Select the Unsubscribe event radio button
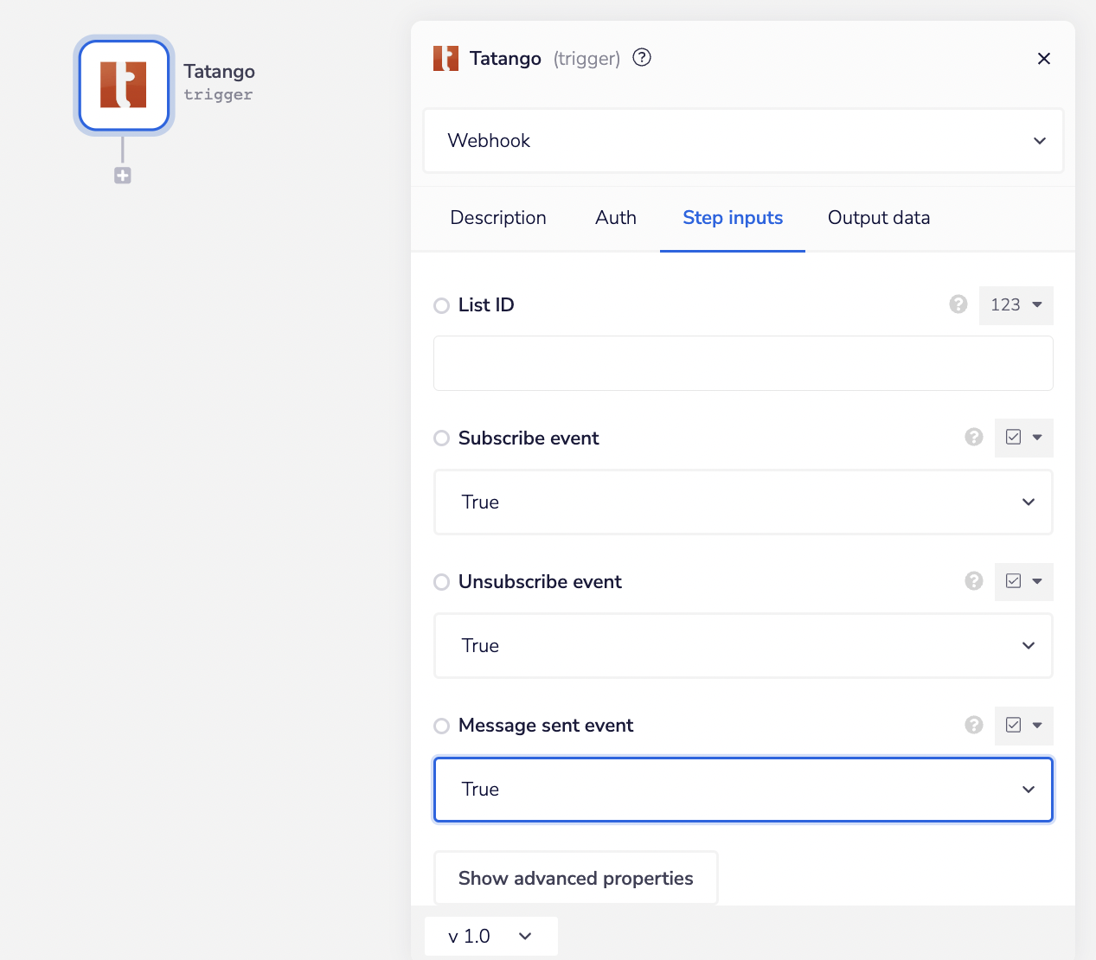The image size is (1096, 960). pos(442,582)
